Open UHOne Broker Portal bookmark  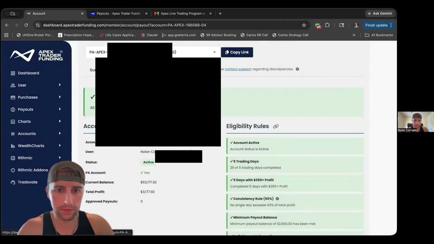[35, 35]
